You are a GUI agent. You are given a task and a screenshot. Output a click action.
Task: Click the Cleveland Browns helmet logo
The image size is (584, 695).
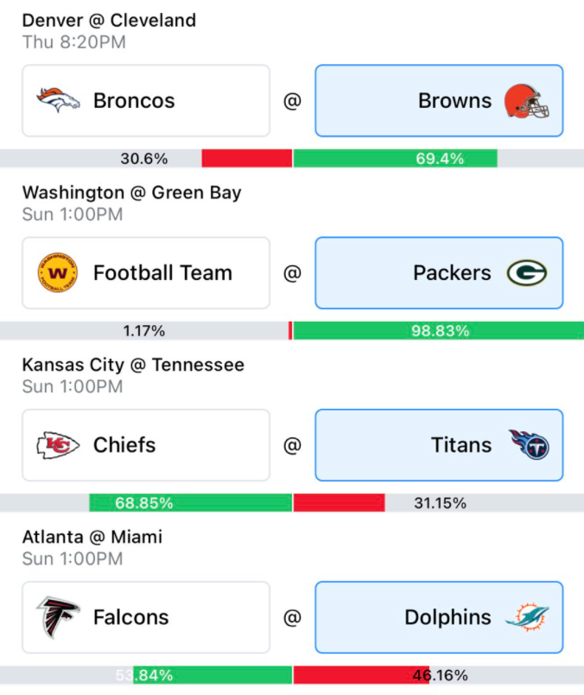click(x=526, y=101)
